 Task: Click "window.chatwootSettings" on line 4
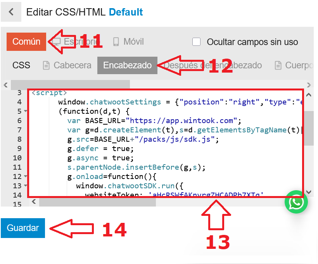(x=109, y=102)
